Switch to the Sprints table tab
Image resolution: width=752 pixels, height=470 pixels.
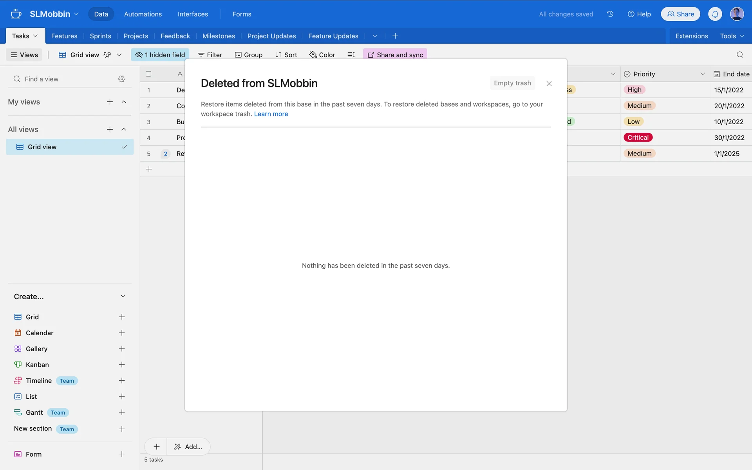(x=100, y=36)
